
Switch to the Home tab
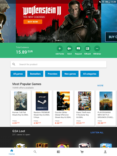click(x=12, y=152)
